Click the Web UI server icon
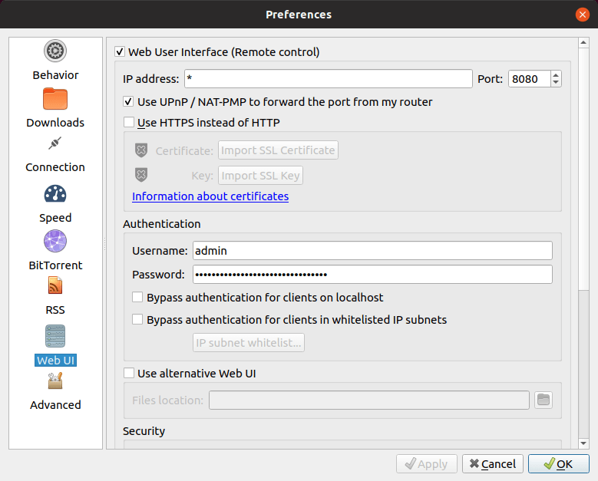 [55, 336]
